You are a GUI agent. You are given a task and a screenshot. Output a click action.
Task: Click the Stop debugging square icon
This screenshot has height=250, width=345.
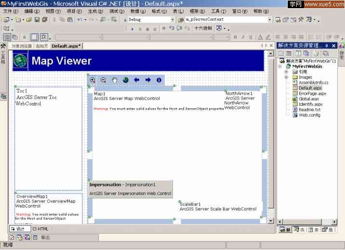tap(147, 29)
